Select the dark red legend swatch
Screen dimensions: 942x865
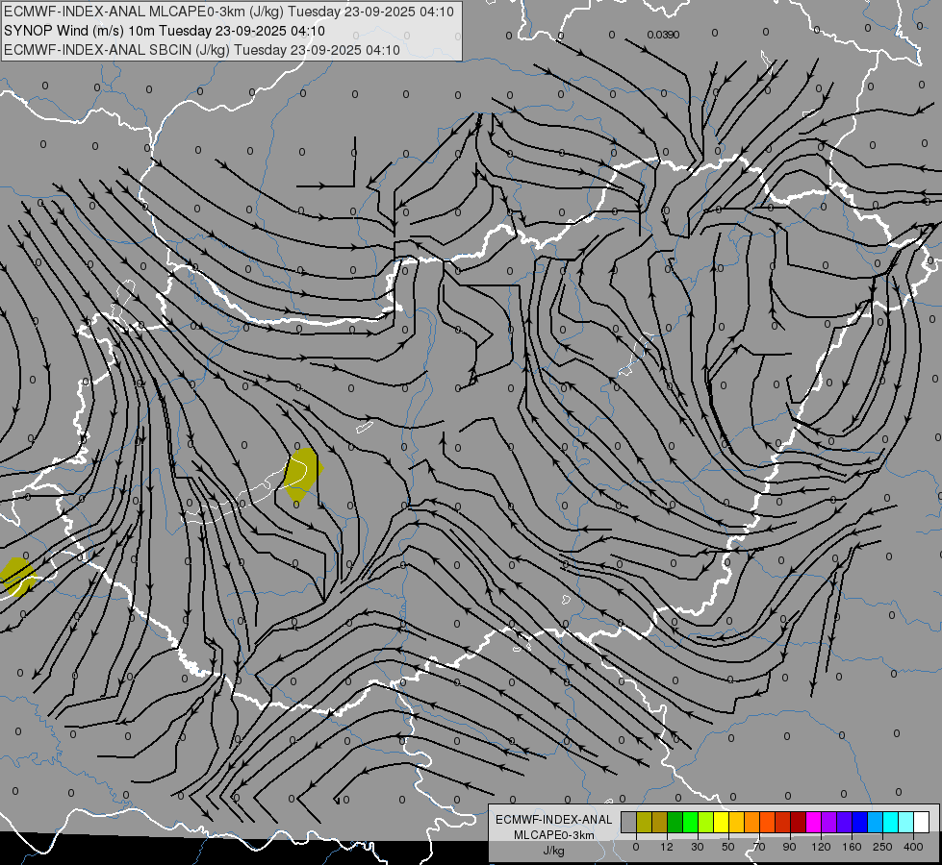coord(799,822)
